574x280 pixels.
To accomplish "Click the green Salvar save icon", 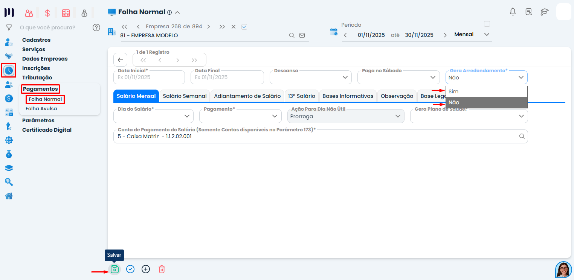I will pos(115,269).
